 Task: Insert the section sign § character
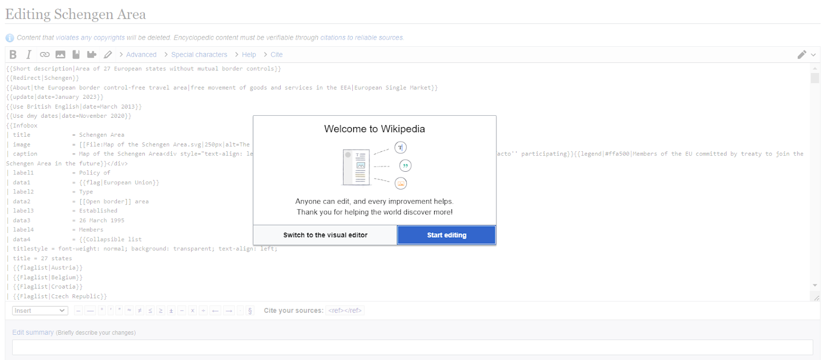point(250,311)
